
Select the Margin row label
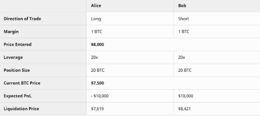[x=10, y=32]
